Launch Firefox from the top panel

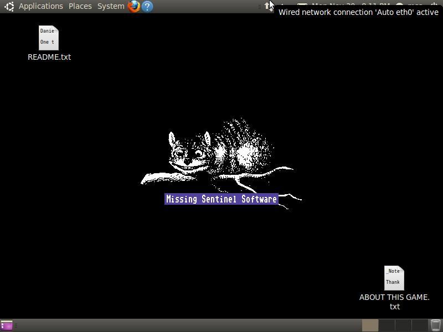tap(133, 7)
